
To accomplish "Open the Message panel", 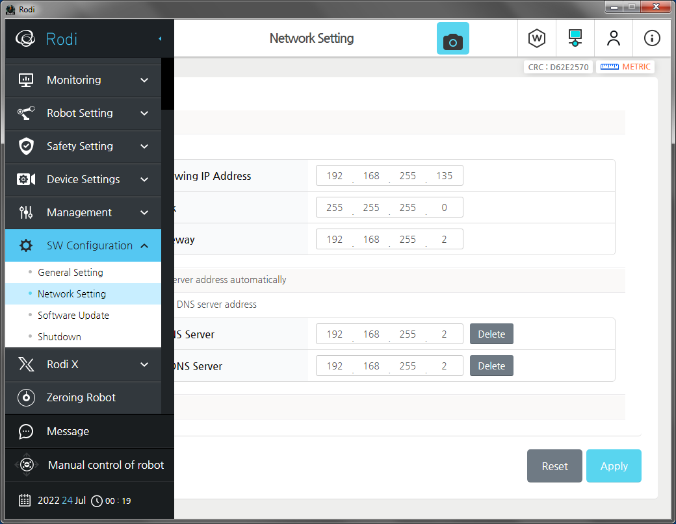I will pyautogui.click(x=68, y=431).
